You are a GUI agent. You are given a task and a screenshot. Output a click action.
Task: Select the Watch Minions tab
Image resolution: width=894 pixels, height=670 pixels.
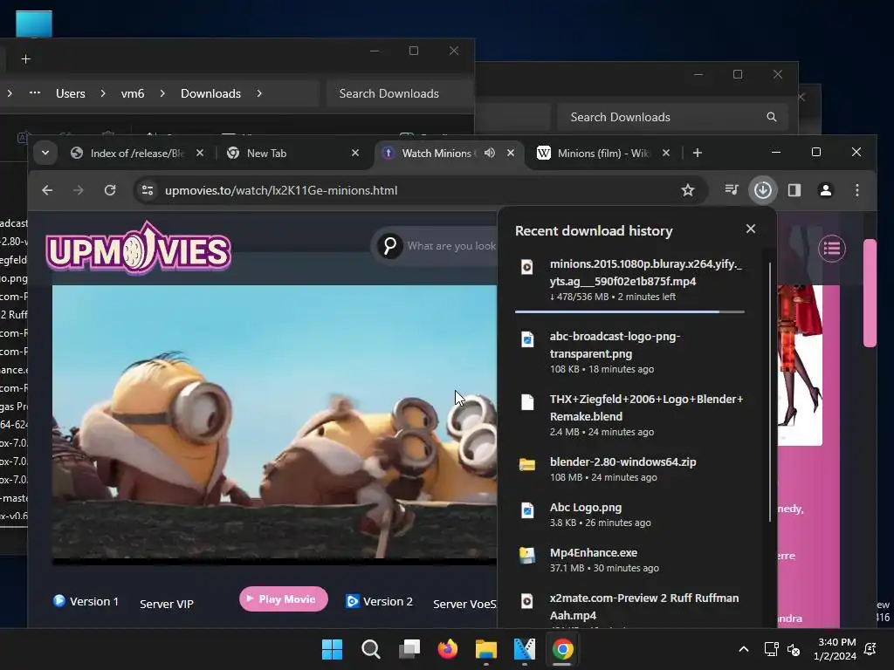click(448, 154)
